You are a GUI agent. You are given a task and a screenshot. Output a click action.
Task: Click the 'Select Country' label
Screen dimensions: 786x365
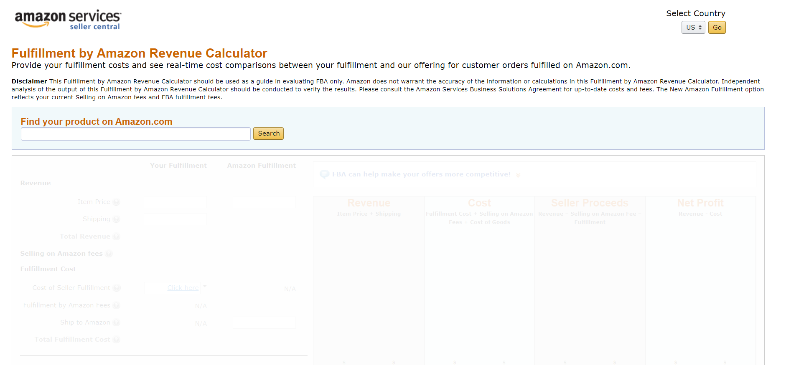click(696, 13)
